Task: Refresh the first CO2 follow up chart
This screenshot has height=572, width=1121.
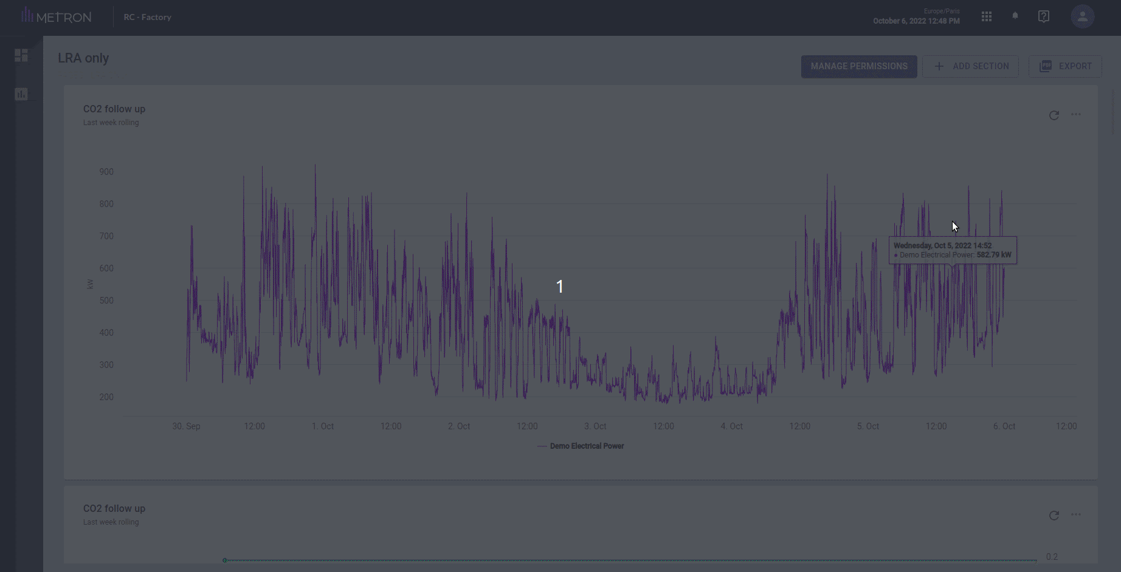Action: click(1054, 115)
